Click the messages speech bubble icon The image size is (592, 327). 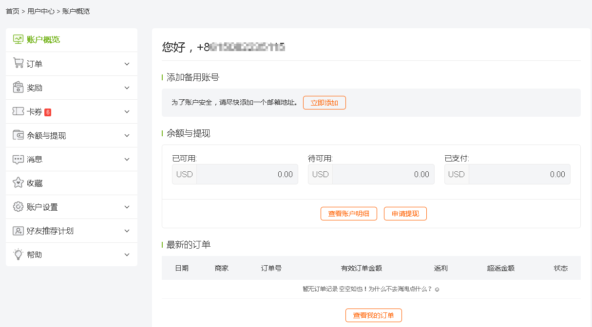(x=18, y=159)
